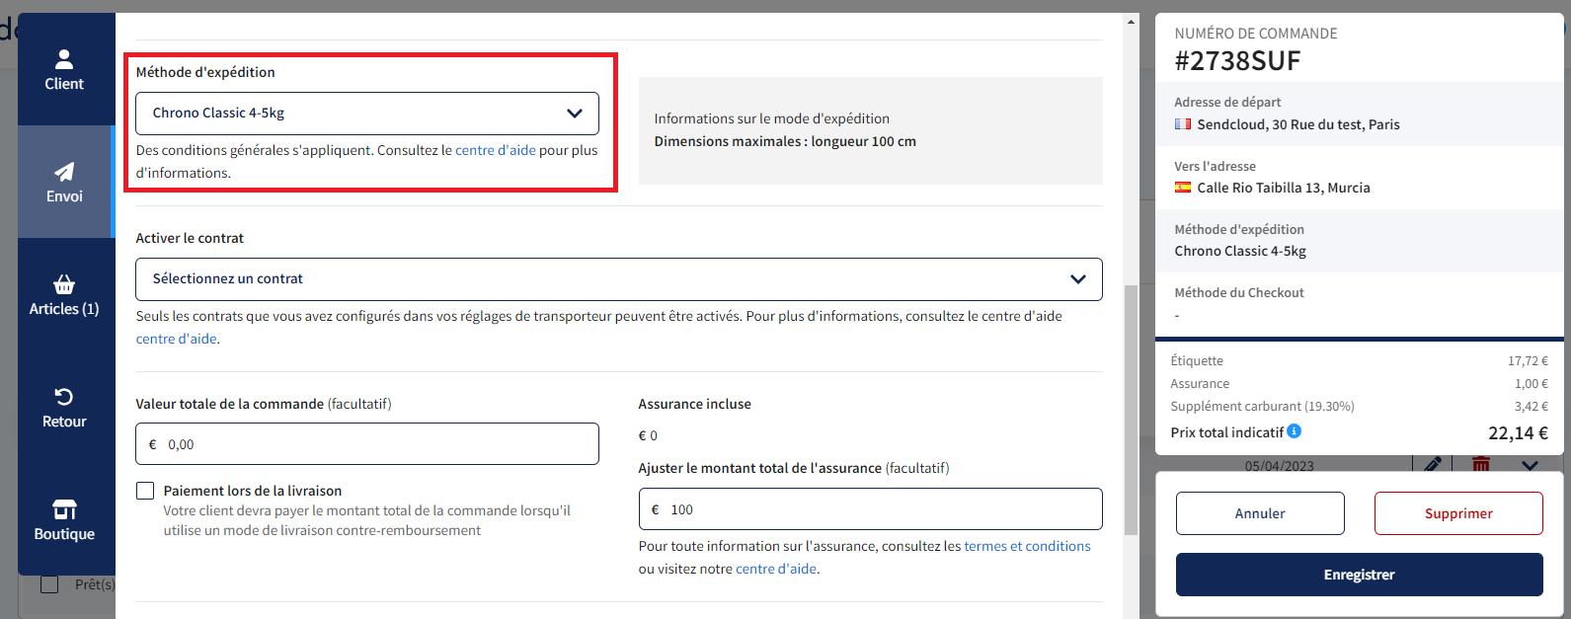Click the Supprimer button
1571x619 pixels.
(x=1458, y=513)
